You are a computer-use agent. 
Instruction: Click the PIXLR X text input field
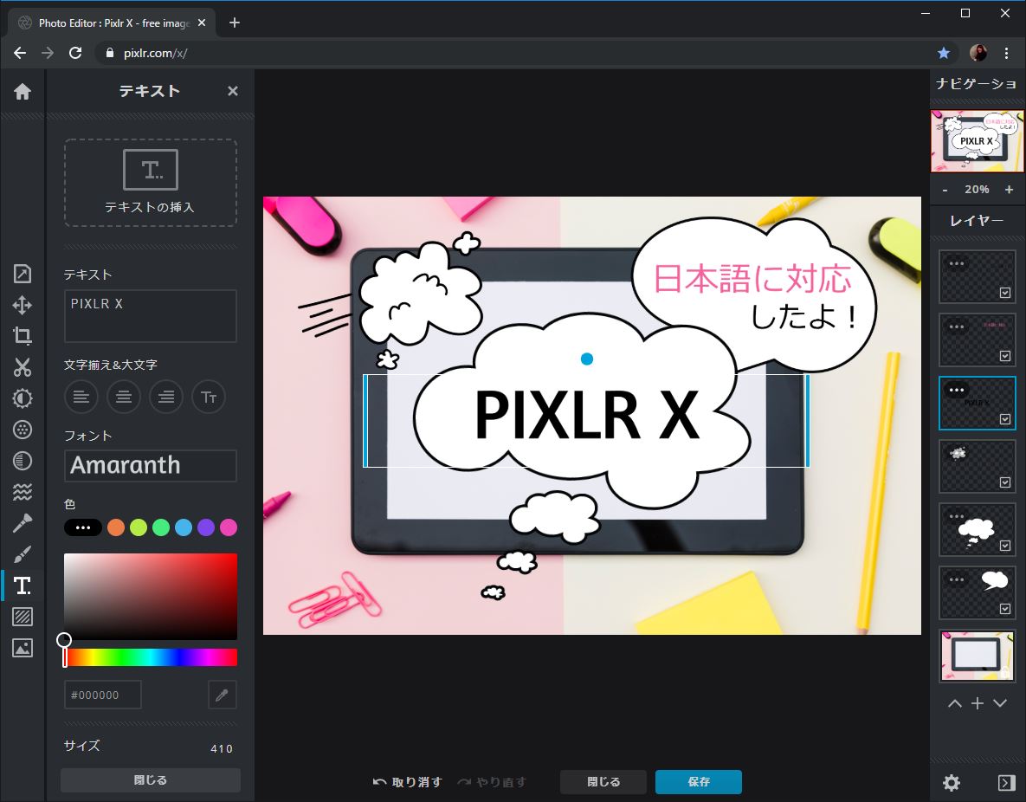151,315
